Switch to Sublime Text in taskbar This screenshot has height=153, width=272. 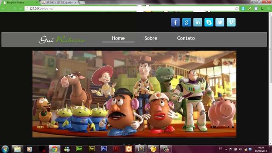[141, 149]
